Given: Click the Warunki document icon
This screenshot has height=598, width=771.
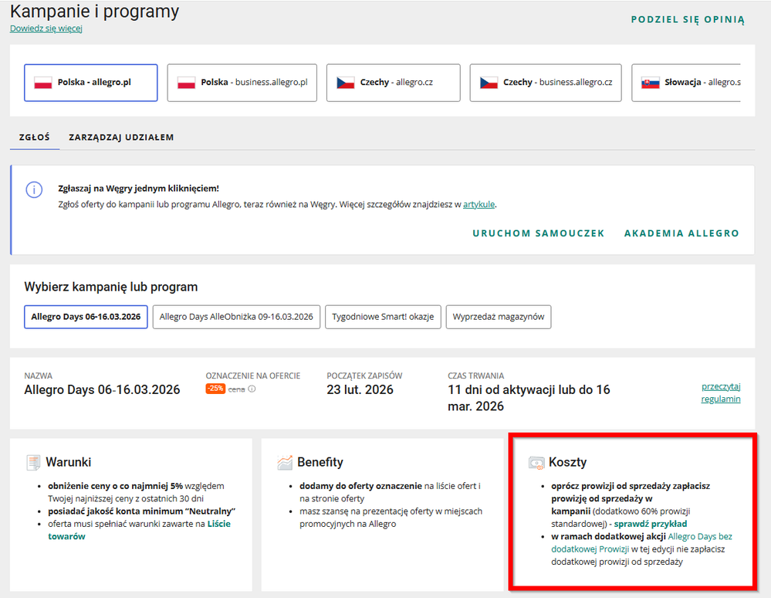Looking at the screenshot, I should click(x=33, y=462).
